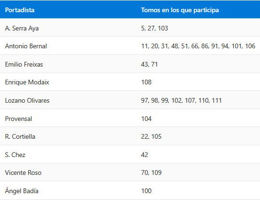This screenshot has width=260, height=210.
Task: Click on Ángel Badía in the table
Action: pos(22,191)
